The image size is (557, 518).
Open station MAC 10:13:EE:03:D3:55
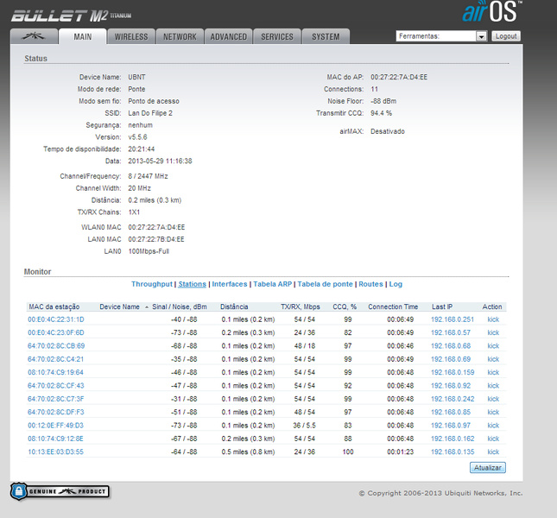[55, 452]
